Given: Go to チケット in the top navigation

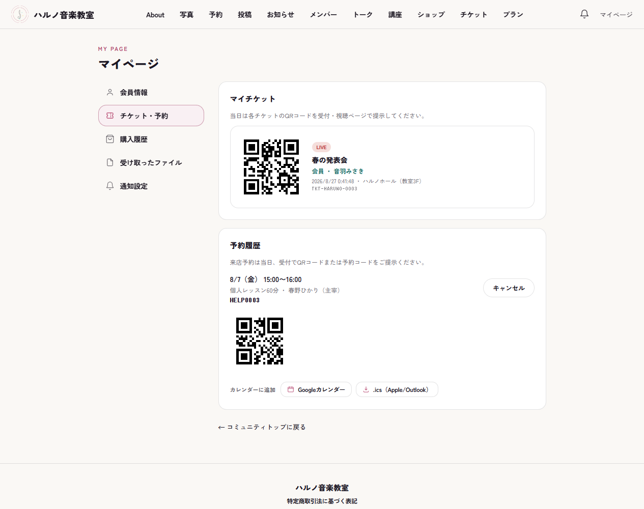Looking at the screenshot, I should point(474,15).
